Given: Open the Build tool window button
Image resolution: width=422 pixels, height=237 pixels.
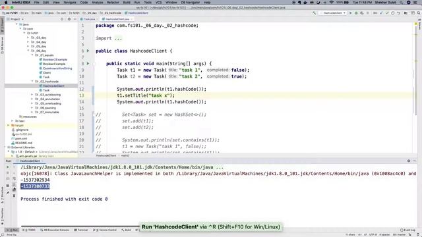Looking at the screenshot, I should 126,230.
